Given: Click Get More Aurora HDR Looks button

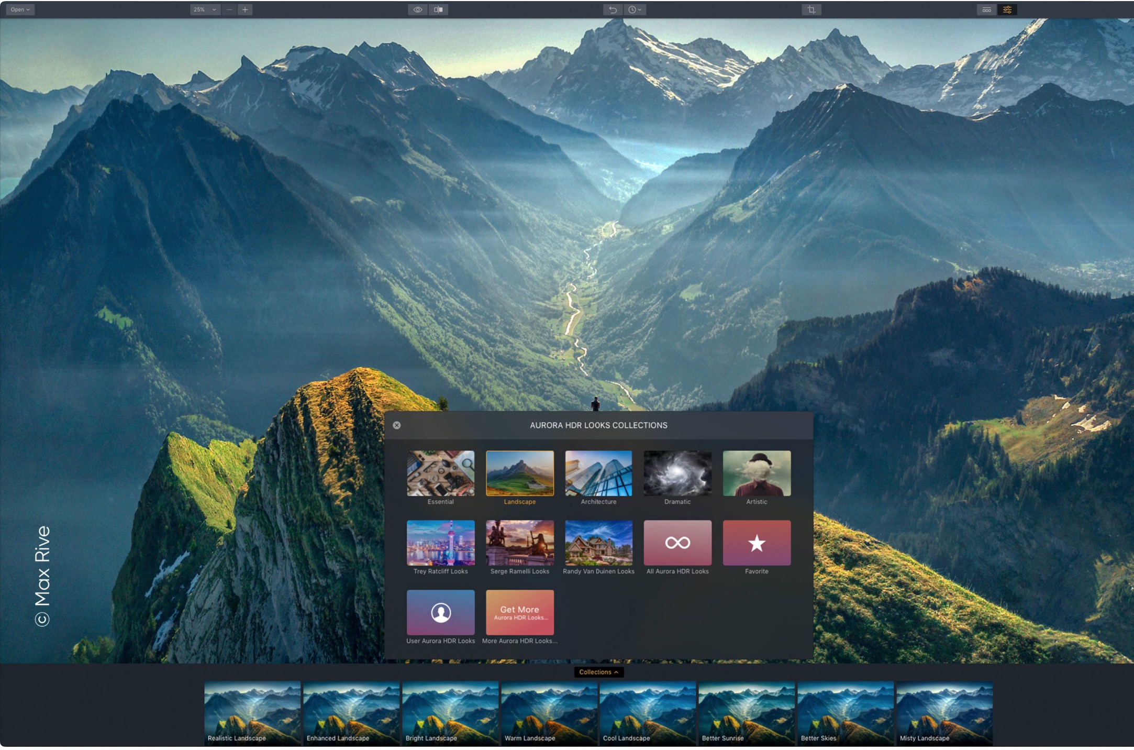Looking at the screenshot, I should pyautogui.click(x=519, y=612).
